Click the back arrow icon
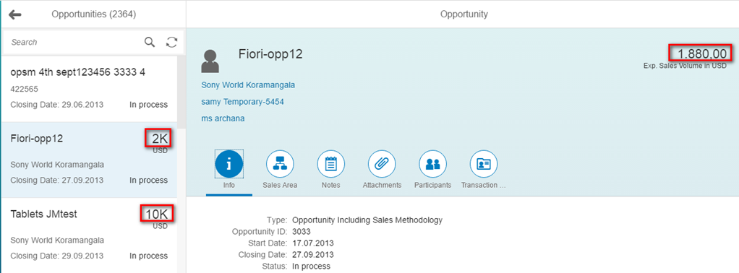The width and height of the screenshot is (739, 273). pyautogui.click(x=15, y=14)
